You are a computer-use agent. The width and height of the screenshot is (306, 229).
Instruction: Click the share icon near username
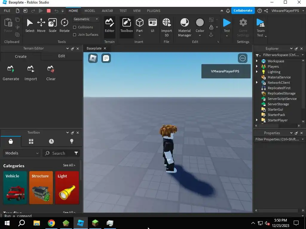266,11
